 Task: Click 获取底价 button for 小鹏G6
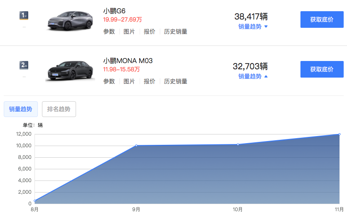tap(322, 20)
